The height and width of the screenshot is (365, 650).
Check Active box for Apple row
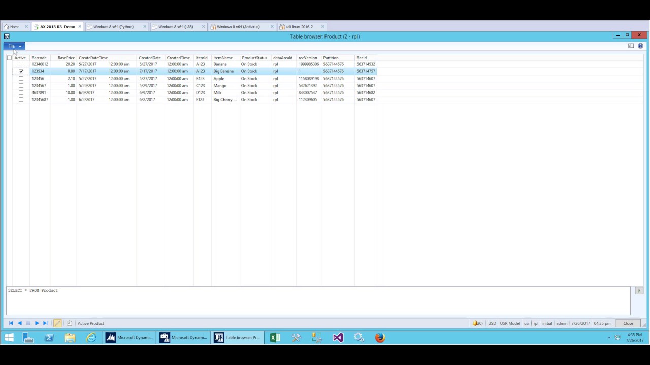[21, 79]
